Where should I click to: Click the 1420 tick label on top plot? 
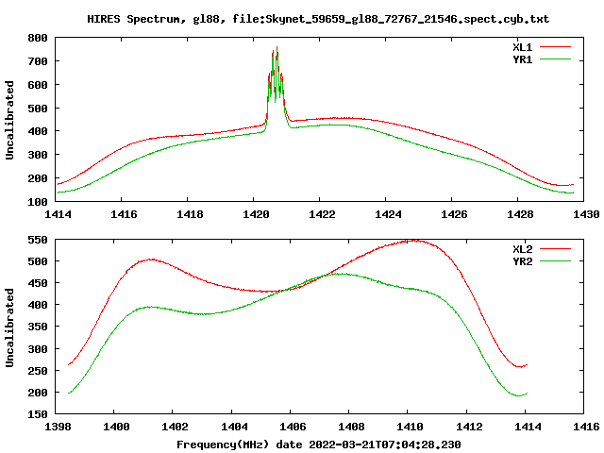[x=256, y=214]
